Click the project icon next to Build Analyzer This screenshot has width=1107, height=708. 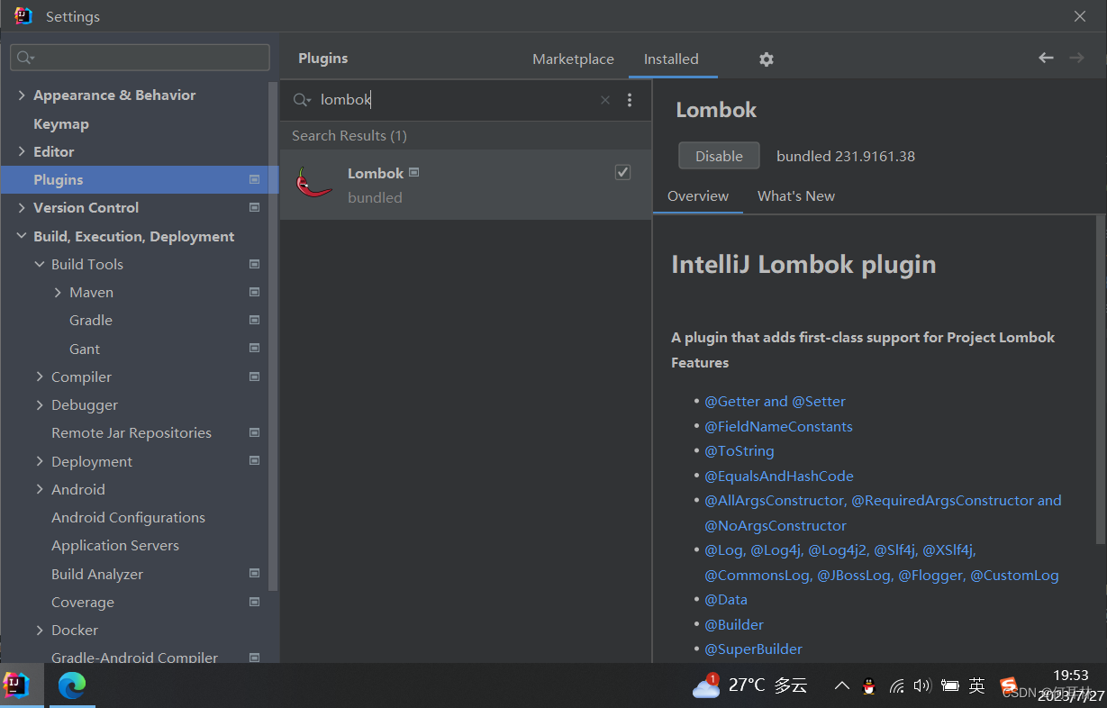coord(255,574)
